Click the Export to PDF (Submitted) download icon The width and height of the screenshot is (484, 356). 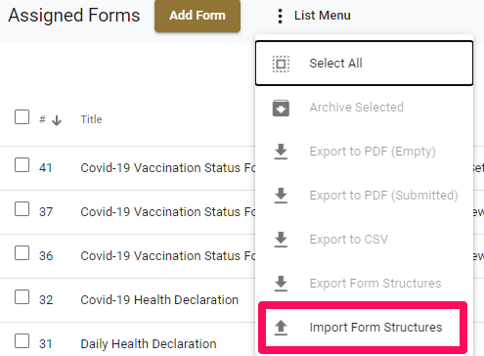coord(281,196)
